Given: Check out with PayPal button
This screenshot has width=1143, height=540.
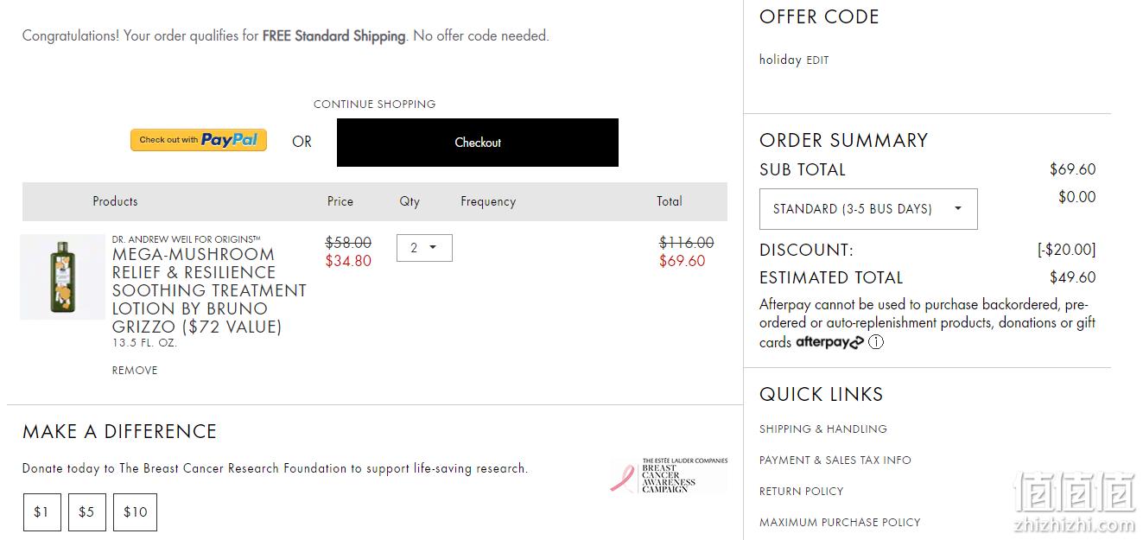Looking at the screenshot, I should click(199, 140).
